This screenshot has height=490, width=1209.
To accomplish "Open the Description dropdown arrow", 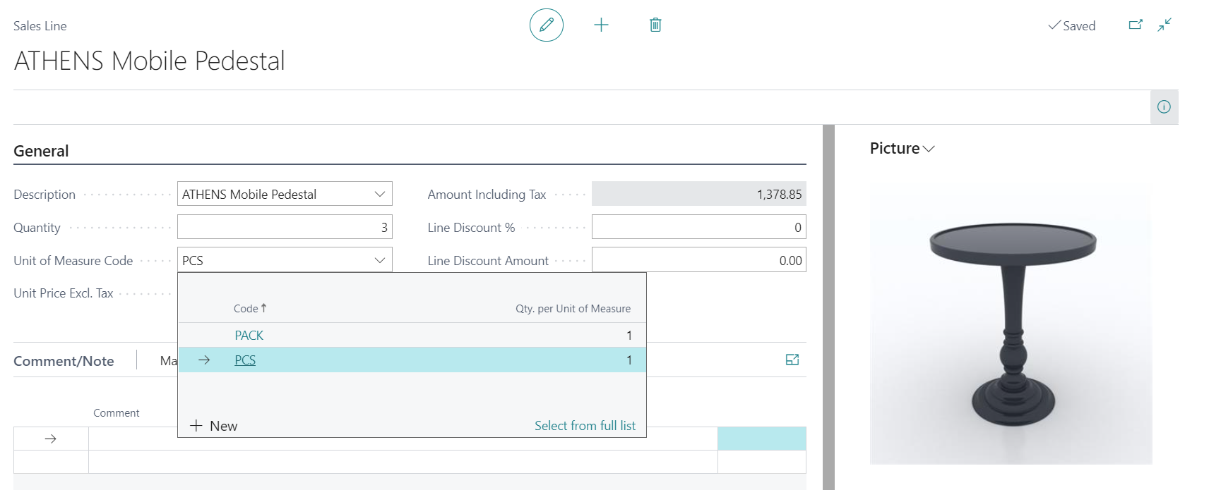I will pos(380,194).
